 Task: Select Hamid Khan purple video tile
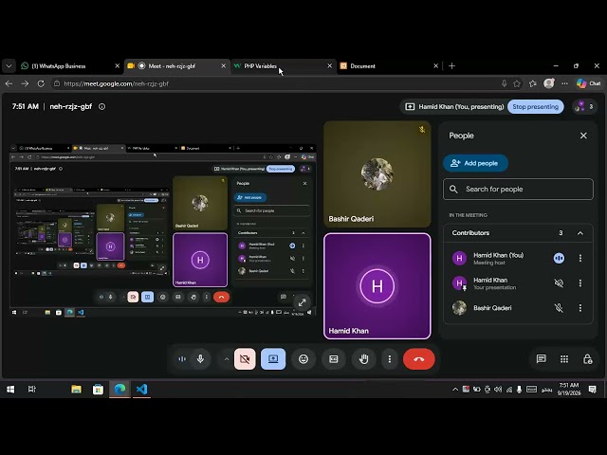(377, 286)
